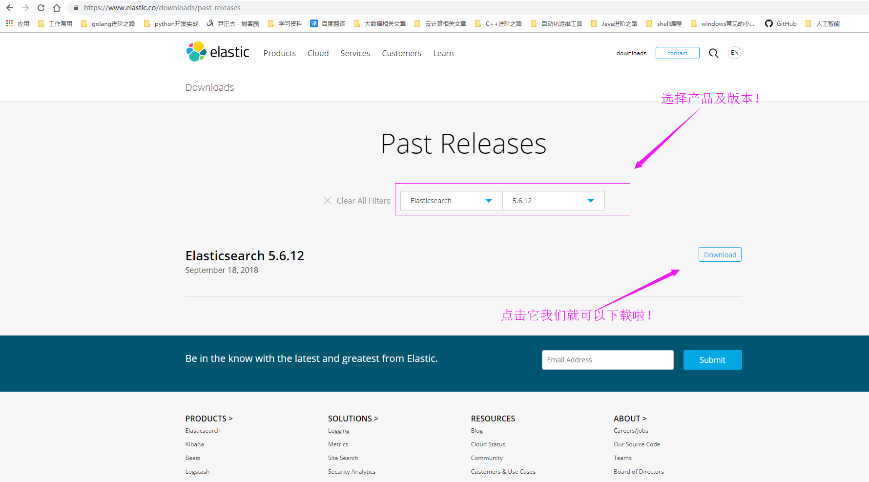Click Board of Directors footer link
The height and width of the screenshot is (482, 869).
[639, 472]
